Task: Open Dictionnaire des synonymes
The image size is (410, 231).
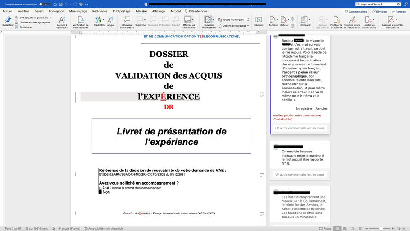Action: coord(32,23)
